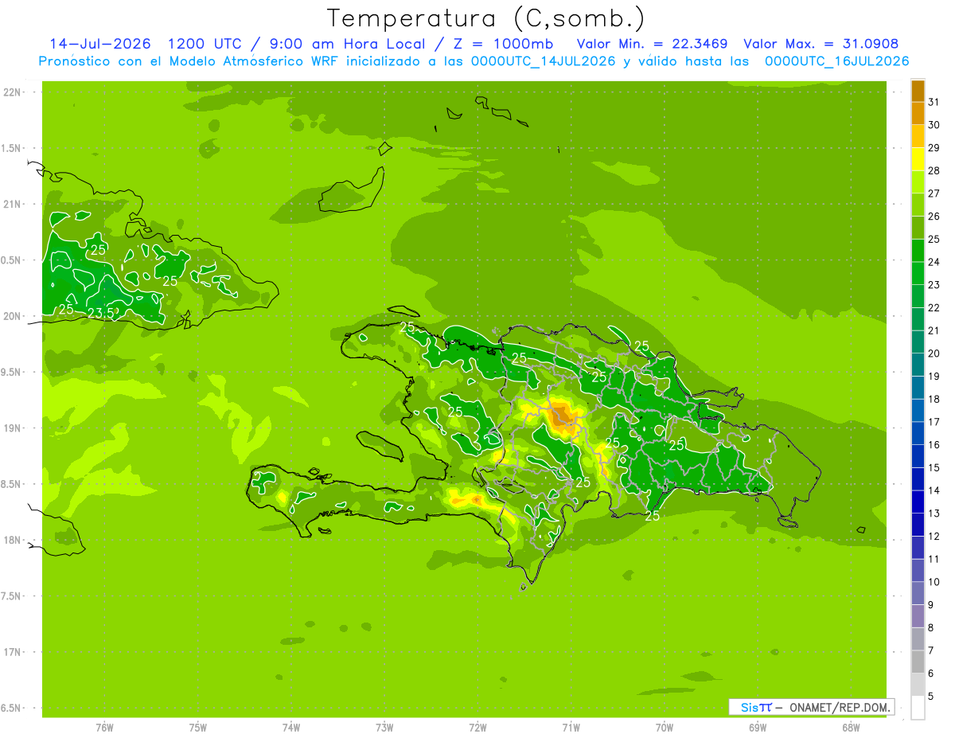The width and height of the screenshot is (955, 738).
Task: Click Gonâve island outline west of Haiti
Action: 381,445
